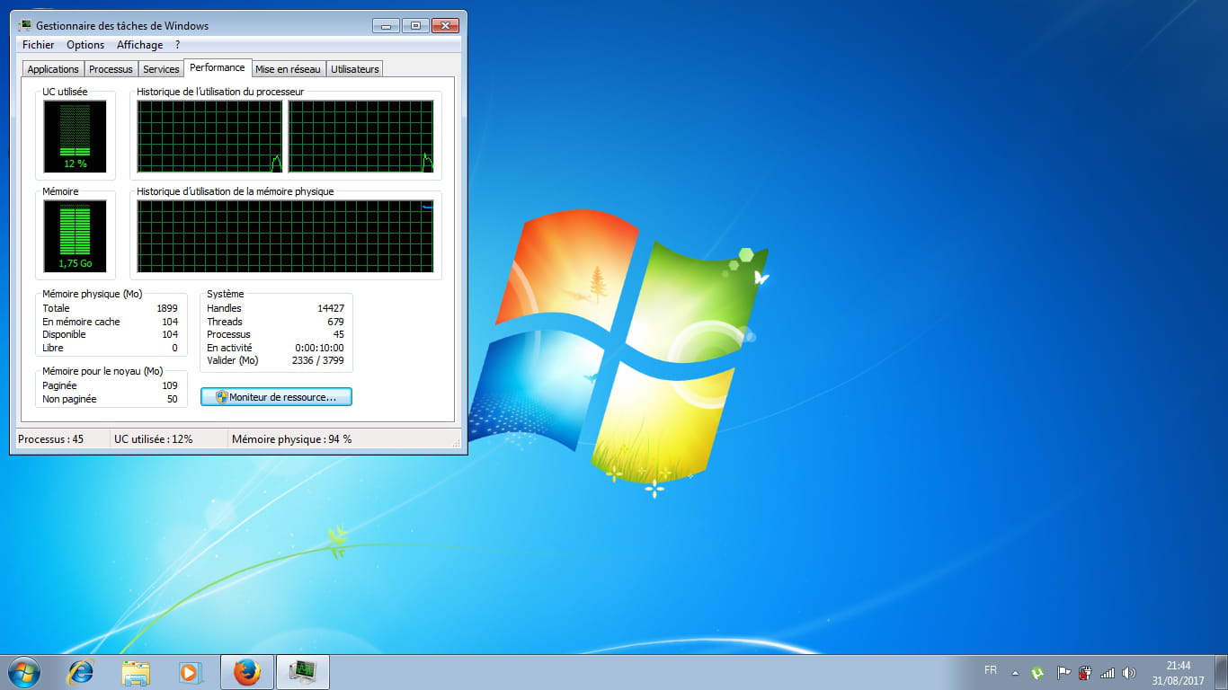Open the clock showing 21:44
The image size is (1228, 690).
tap(1179, 666)
